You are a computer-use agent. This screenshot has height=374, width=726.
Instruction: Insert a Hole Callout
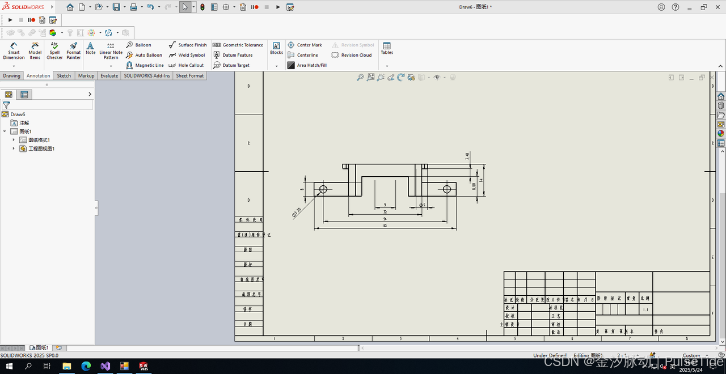point(186,65)
